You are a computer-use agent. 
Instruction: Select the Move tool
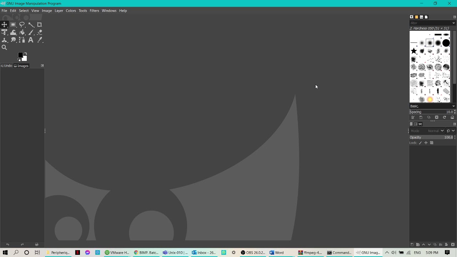click(5, 25)
